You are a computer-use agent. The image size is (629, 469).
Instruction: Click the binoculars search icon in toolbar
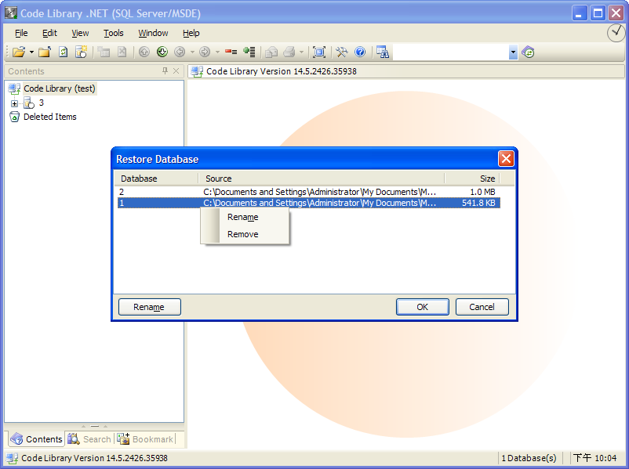pyautogui.click(x=382, y=52)
